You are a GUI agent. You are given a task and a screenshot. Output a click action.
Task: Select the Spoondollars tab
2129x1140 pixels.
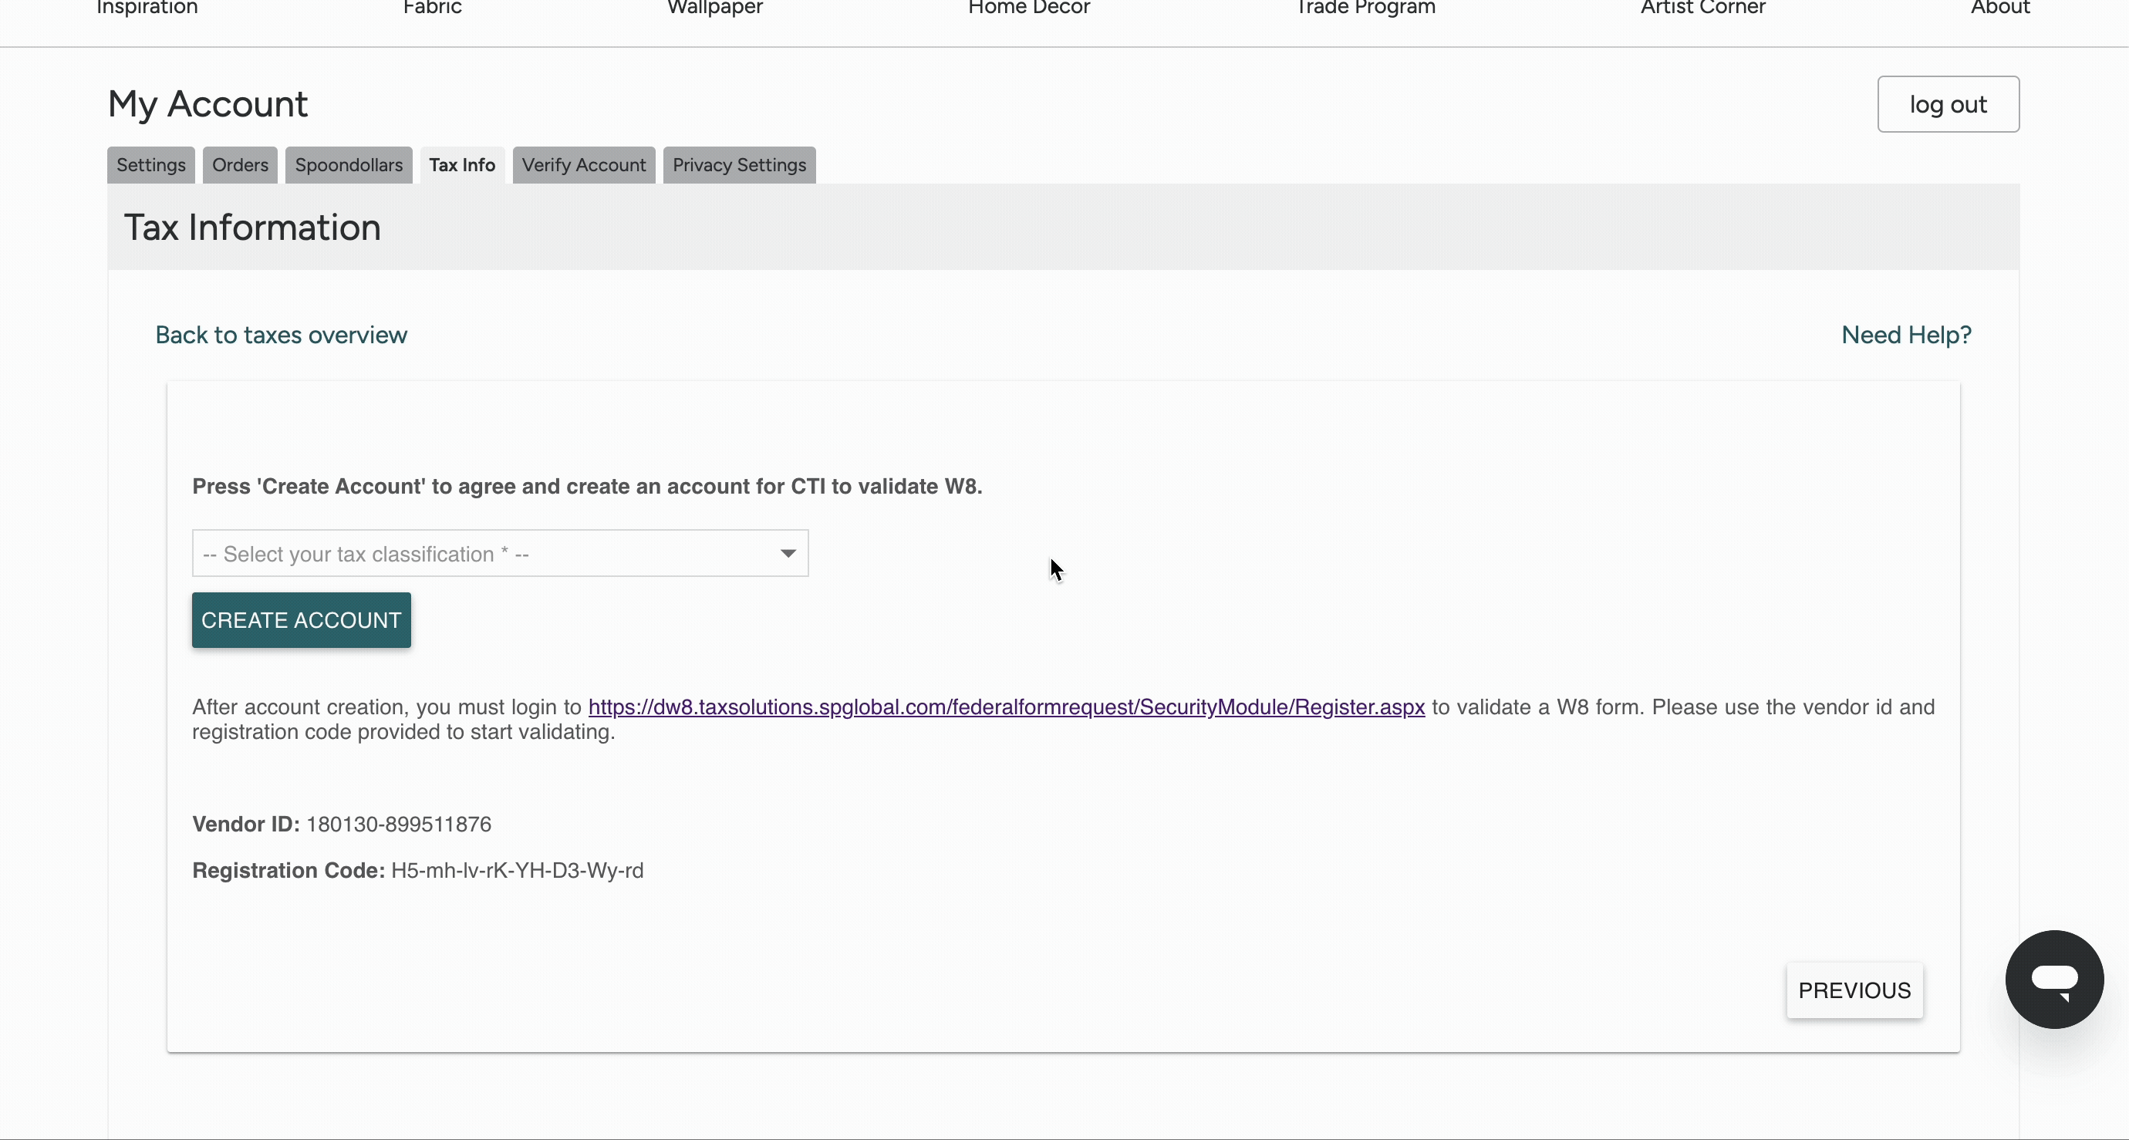348,164
